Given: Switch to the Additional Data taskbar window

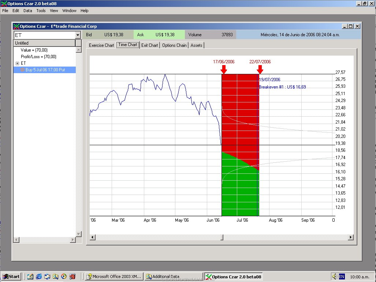Looking at the screenshot, I should tap(174, 277).
